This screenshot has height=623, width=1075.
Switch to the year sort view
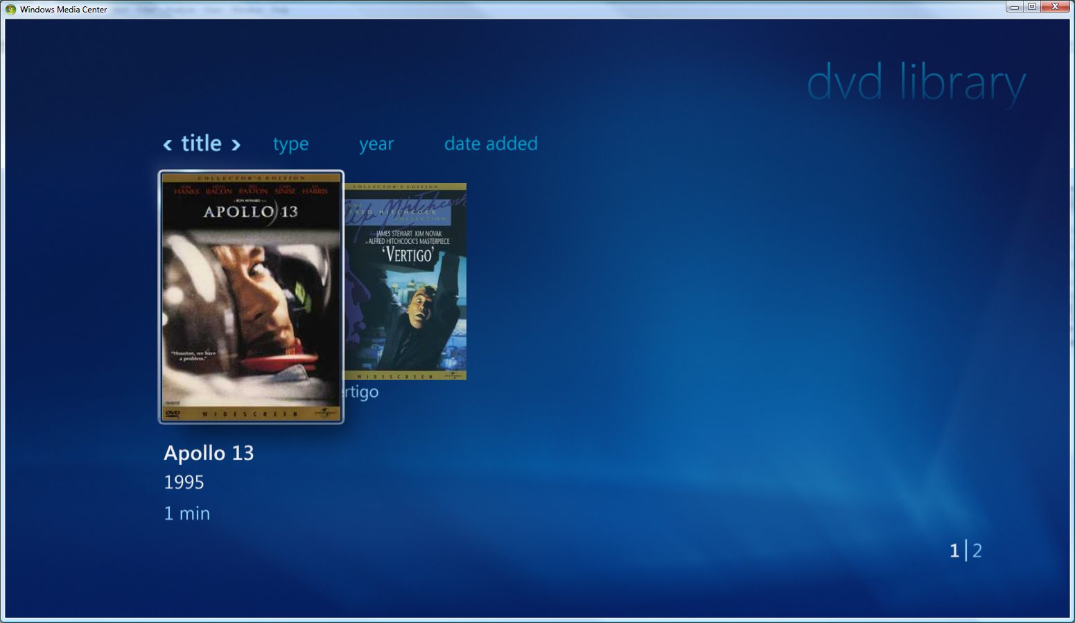[376, 144]
